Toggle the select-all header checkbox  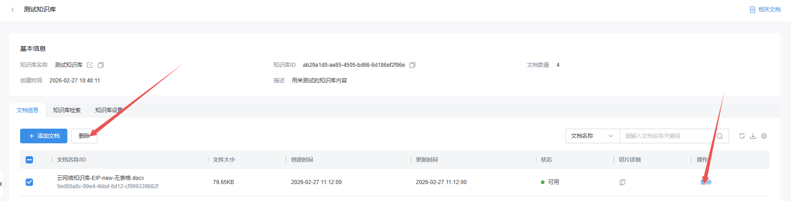pyautogui.click(x=29, y=160)
